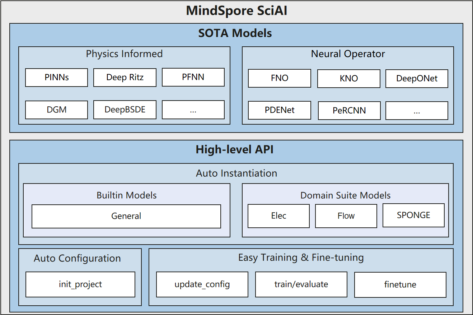This screenshot has height=315, width=473.
Task: Click the General builtin models box
Action: coord(126,216)
